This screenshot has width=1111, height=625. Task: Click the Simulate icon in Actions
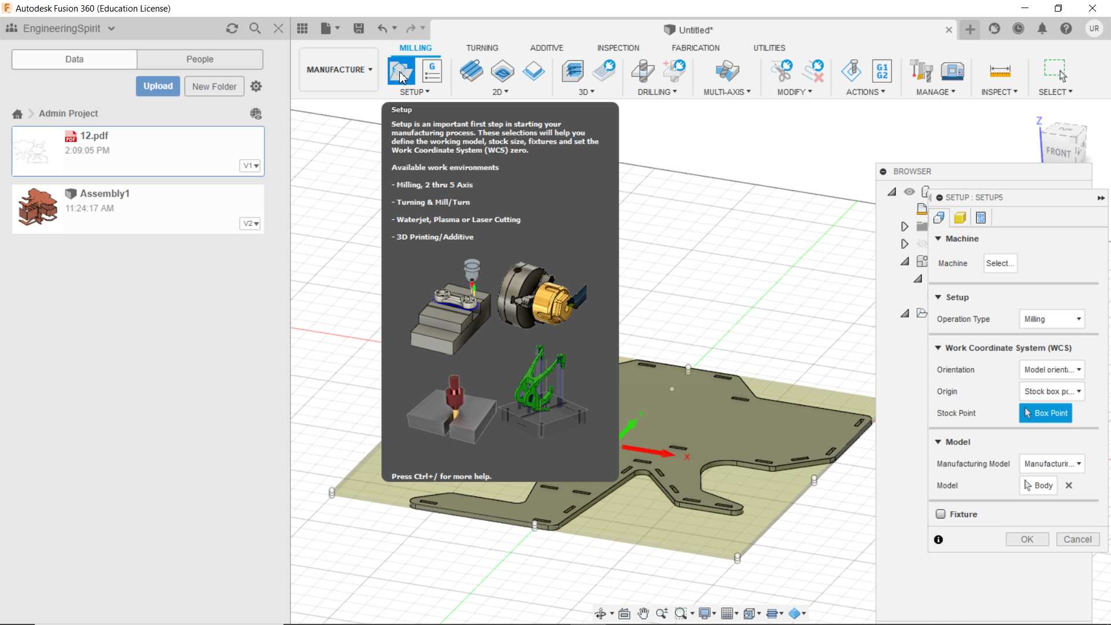click(x=851, y=71)
